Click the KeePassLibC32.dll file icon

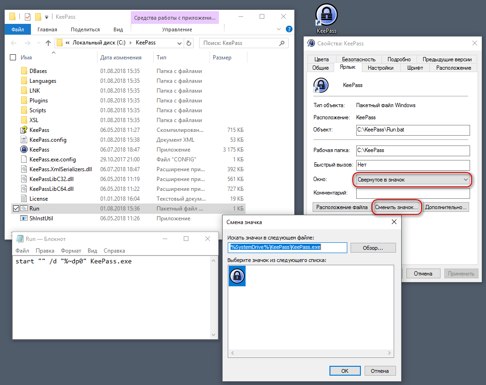24,179
